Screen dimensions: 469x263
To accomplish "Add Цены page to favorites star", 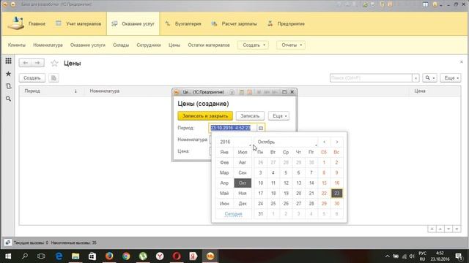I will [54, 64].
